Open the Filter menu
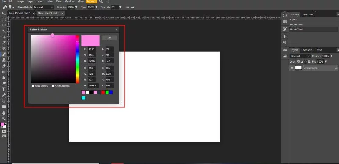 (x=50, y=1)
